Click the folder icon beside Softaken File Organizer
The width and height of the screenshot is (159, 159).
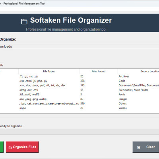click(x=24, y=21)
